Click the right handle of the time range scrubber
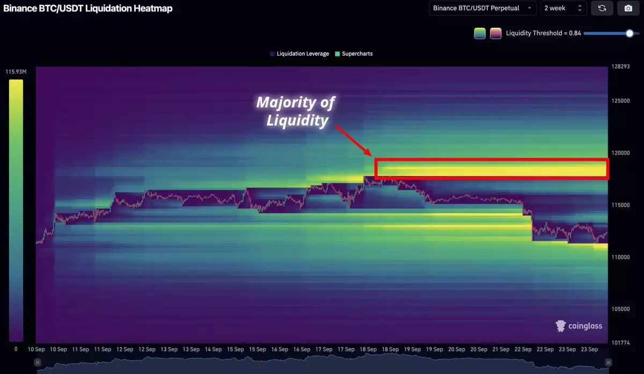This screenshot has width=644, height=374. pyautogui.click(x=609, y=363)
